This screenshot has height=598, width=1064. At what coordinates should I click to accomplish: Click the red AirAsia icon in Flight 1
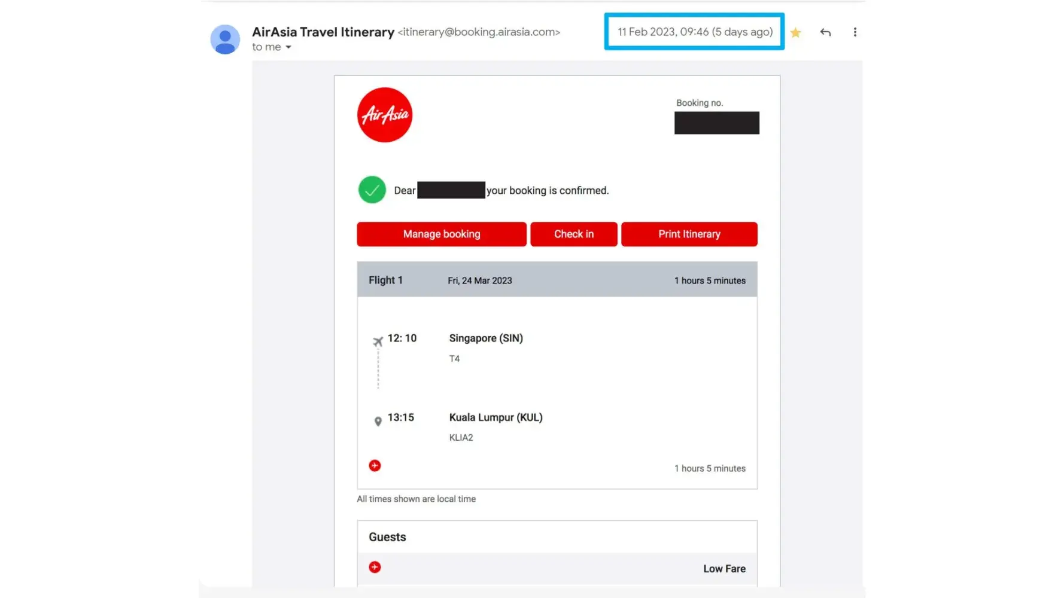(375, 466)
